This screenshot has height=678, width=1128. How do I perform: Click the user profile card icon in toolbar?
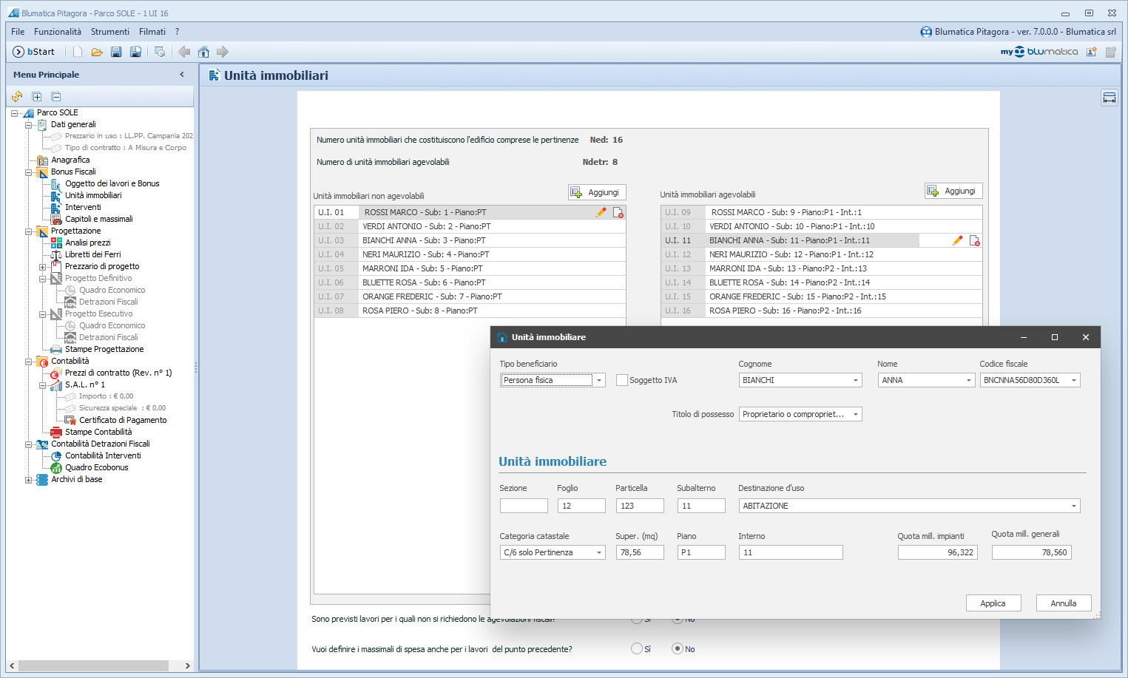click(x=1091, y=52)
